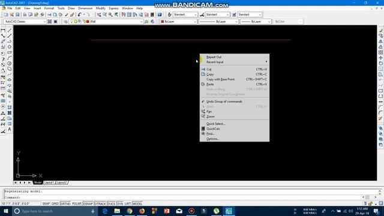Click the red layer color square beside Wall
The height and width of the screenshot is (216, 384).
tap(88, 22)
